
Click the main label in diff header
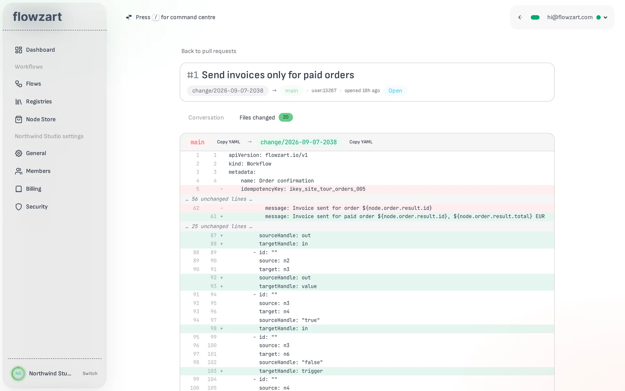point(198,142)
